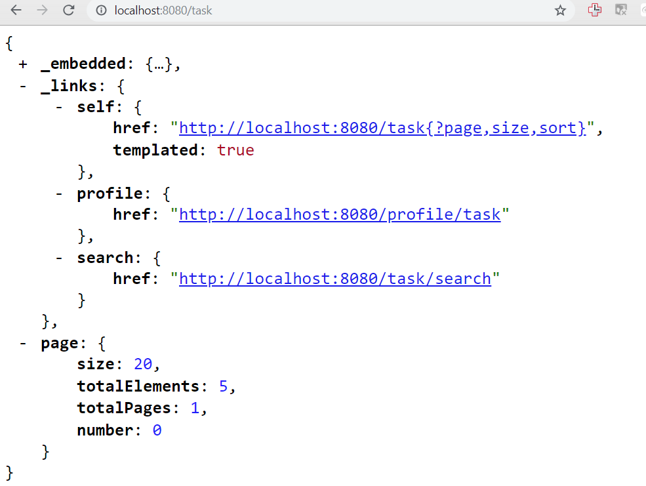The image size is (646, 486).
Task: Click the size value 20
Action: click(x=142, y=364)
